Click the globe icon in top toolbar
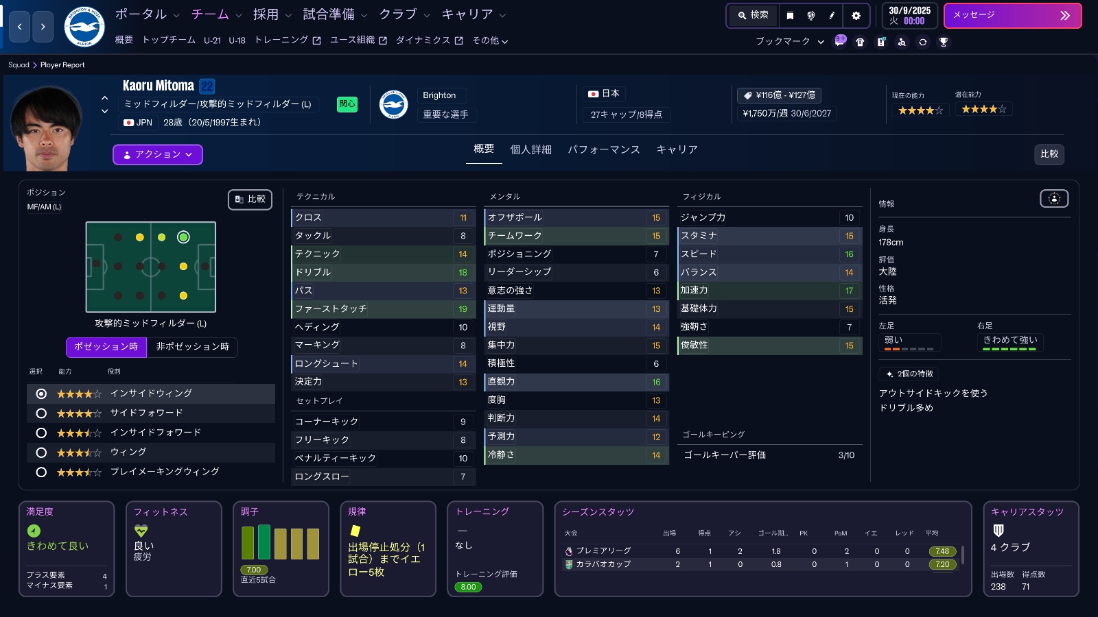 [810, 16]
